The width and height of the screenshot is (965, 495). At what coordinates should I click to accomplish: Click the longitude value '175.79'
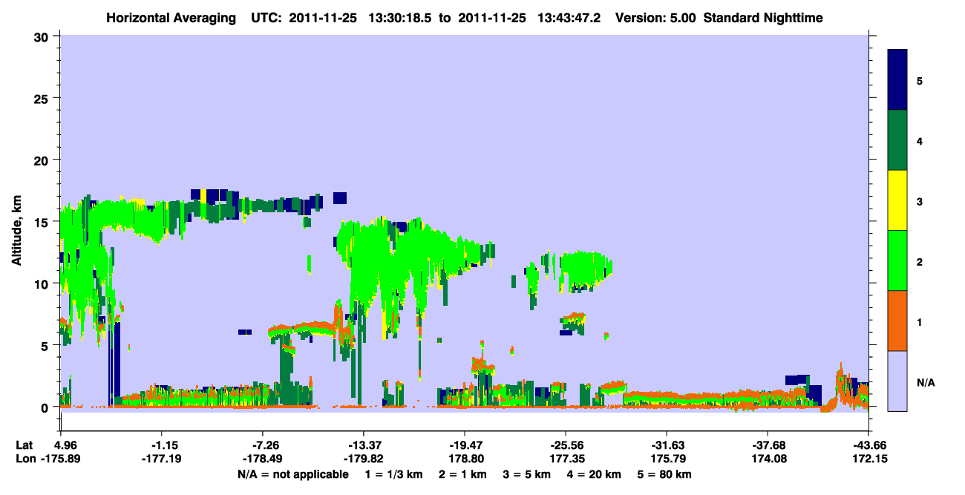point(670,459)
